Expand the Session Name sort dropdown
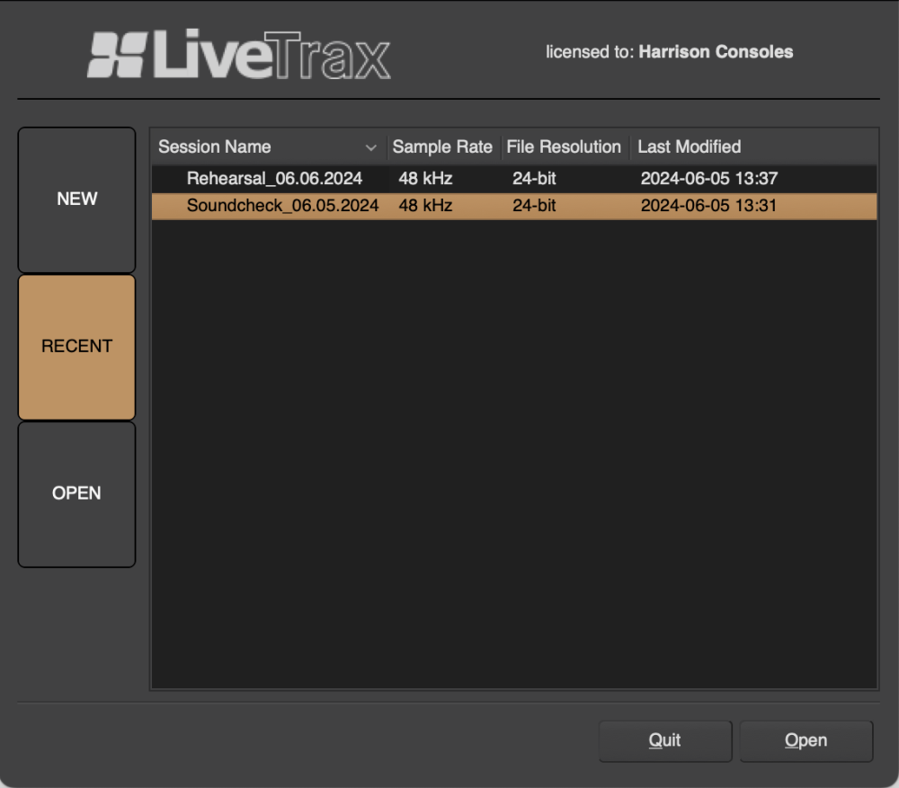The width and height of the screenshot is (899, 788). (x=372, y=146)
